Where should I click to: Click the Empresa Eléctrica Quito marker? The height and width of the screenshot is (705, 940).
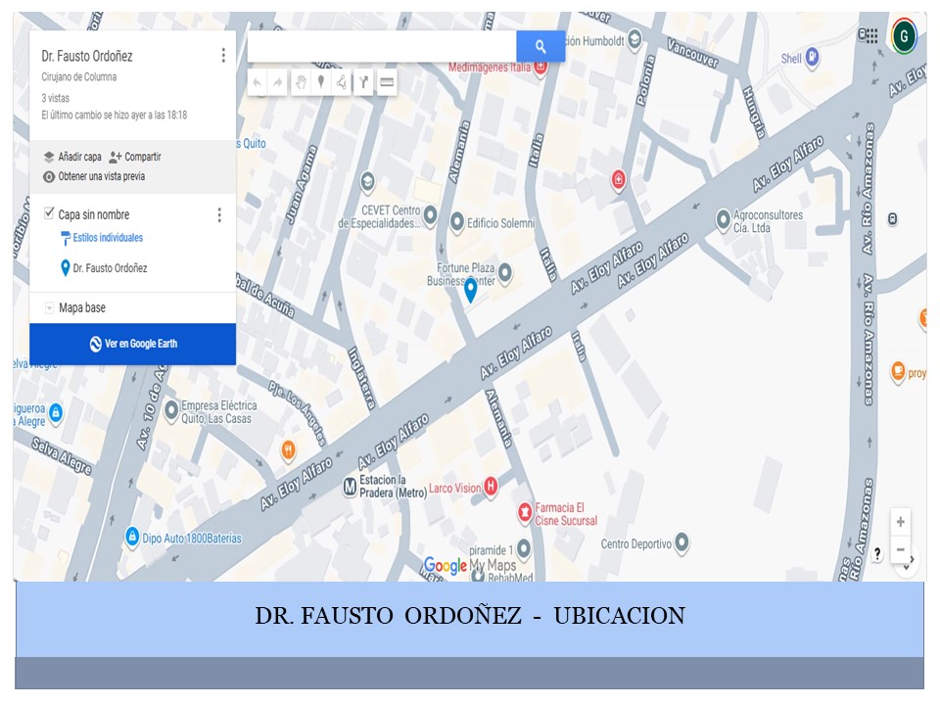click(171, 410)
